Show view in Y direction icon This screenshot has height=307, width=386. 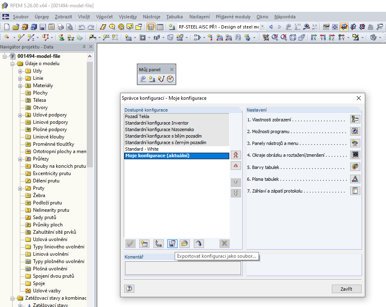point(323,38)
